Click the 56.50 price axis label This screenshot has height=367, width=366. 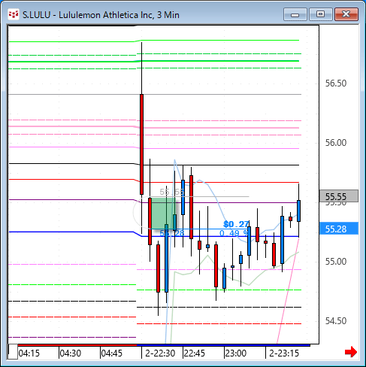(x=336, y=83)
